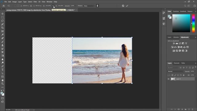Open the History panel icon
197x111 pixels.
click(164, 13)
